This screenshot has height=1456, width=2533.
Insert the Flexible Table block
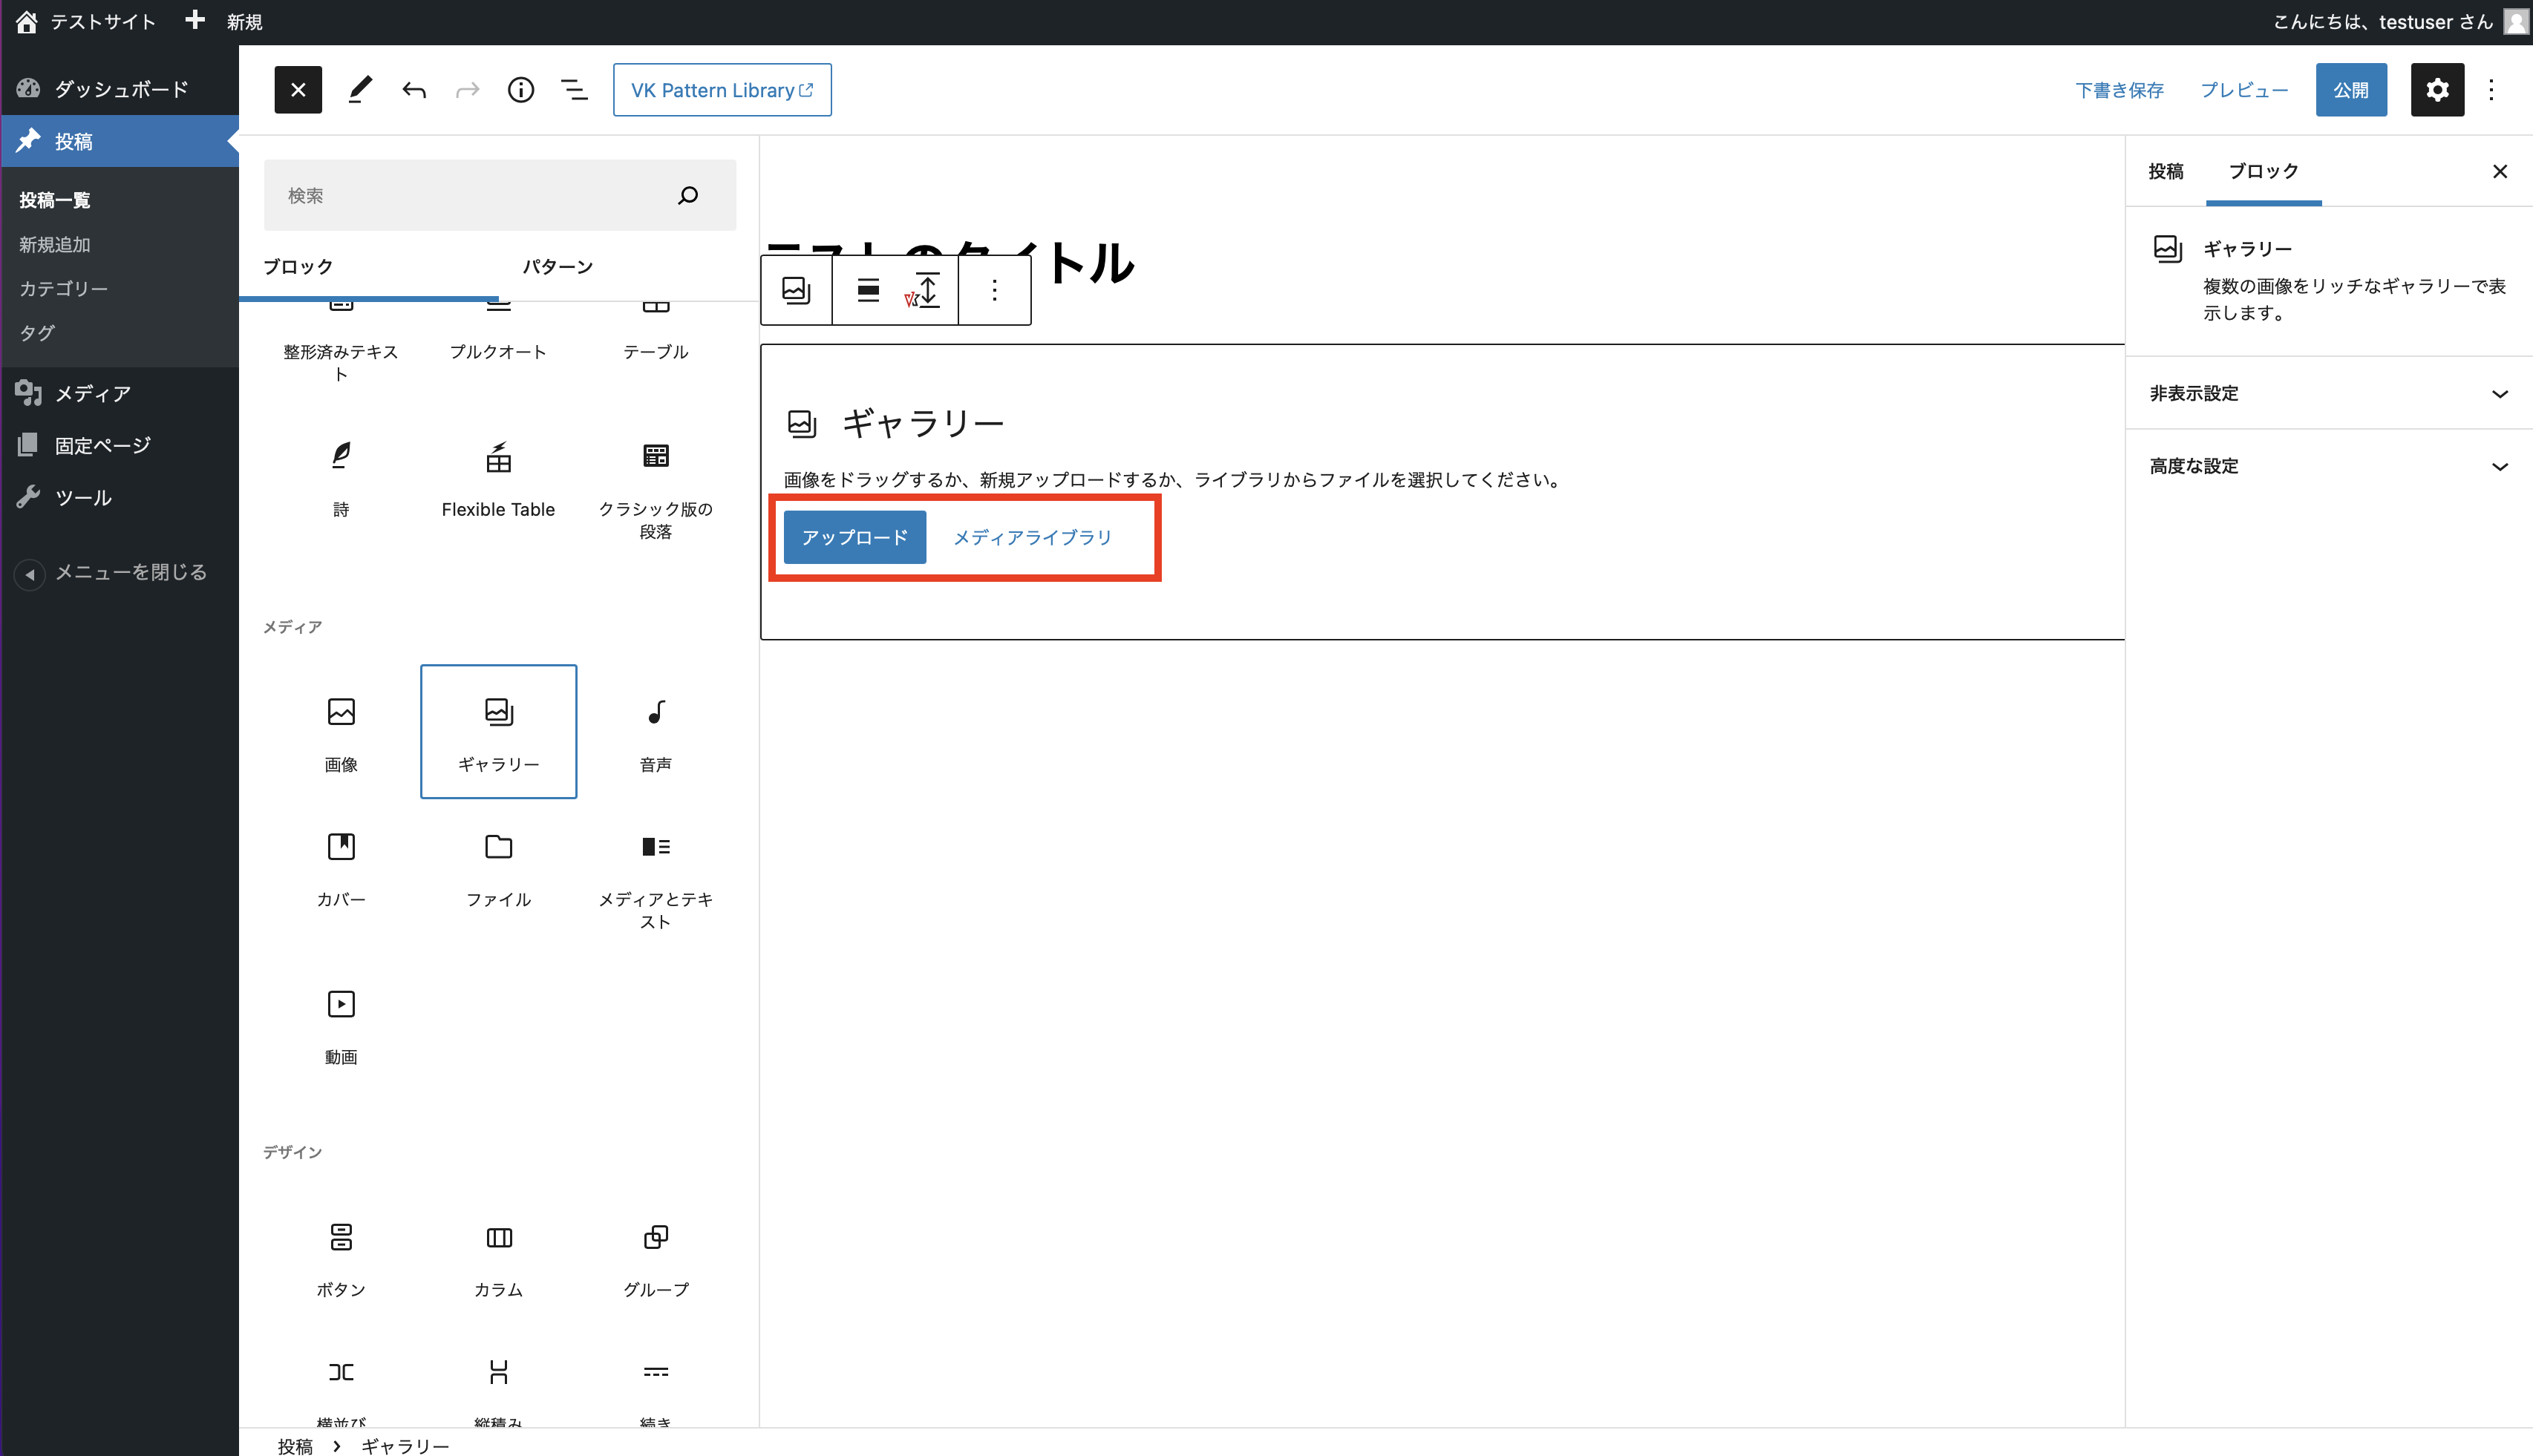(x=498, y=479)
